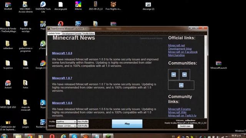
Task: Open the Minecraft on Facebook link
Action: (183, 52)
